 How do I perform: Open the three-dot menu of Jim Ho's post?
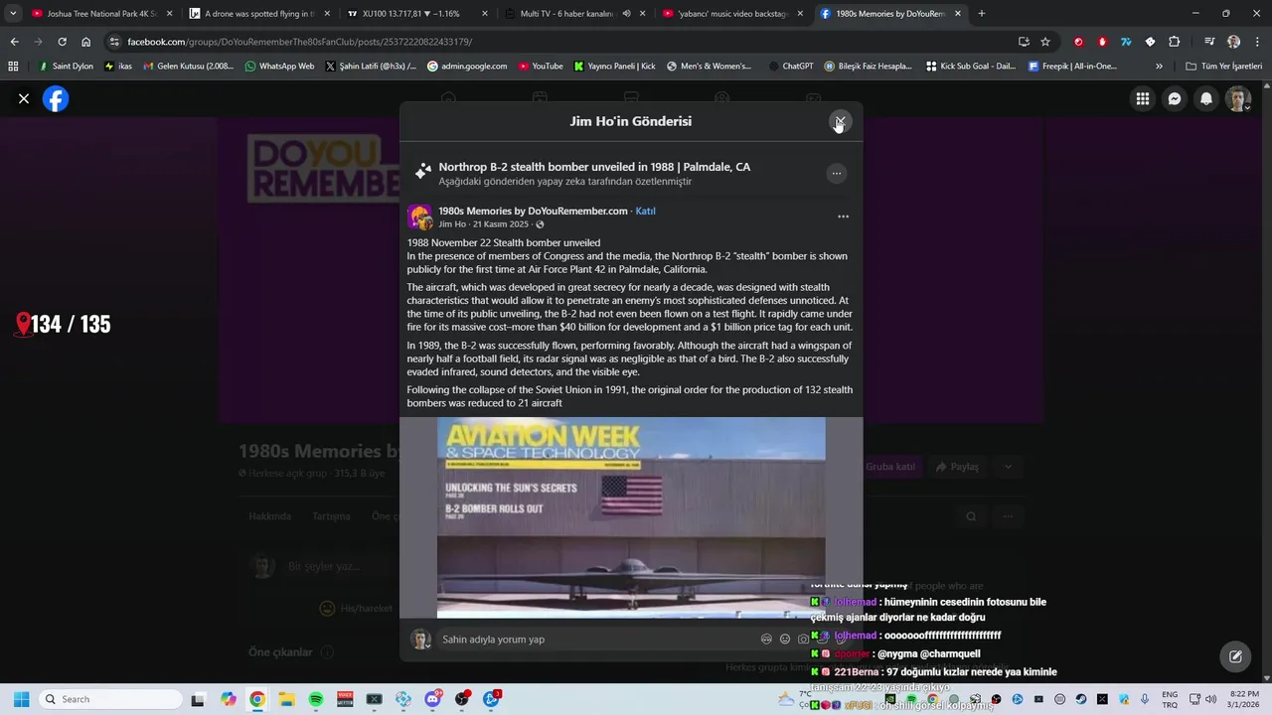pos(843,216)
